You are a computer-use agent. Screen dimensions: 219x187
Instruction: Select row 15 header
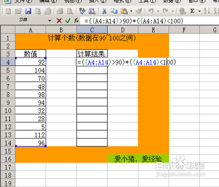coord(8,151)
